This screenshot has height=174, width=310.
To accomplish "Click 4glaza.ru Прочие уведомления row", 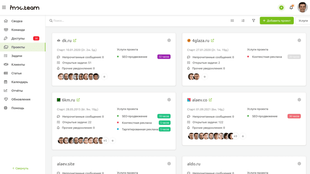I will [206, 68].
